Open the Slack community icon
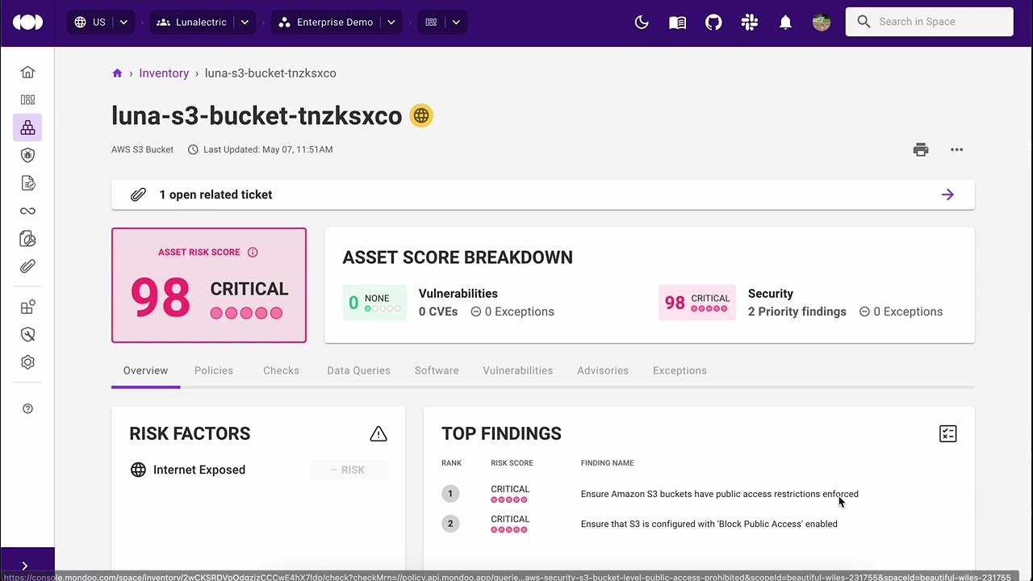This screenshot has width=1033, height=581. (x=750, y=23)
